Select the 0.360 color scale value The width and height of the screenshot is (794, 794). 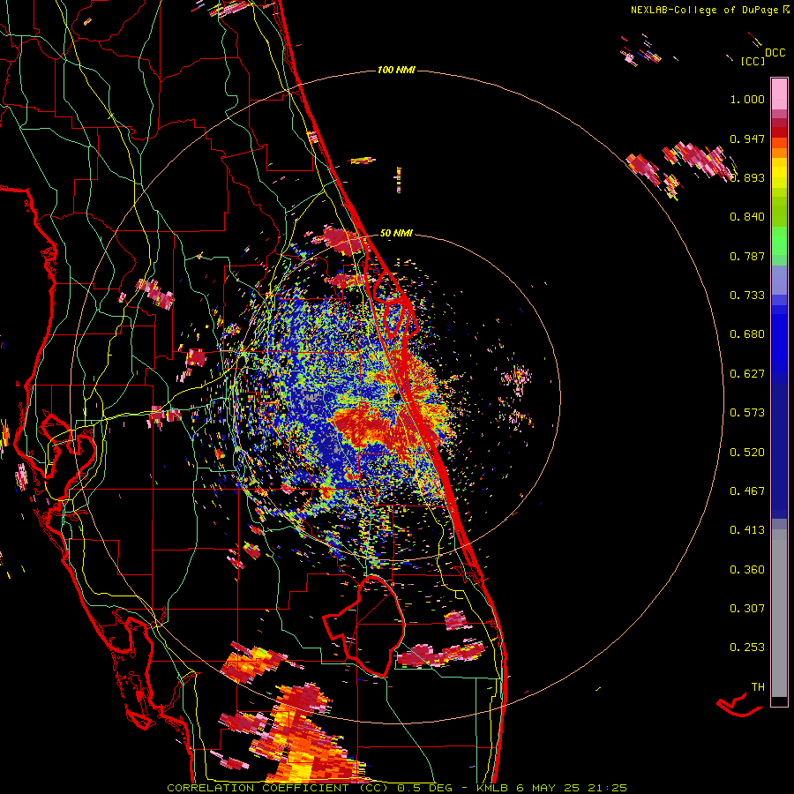747,570
